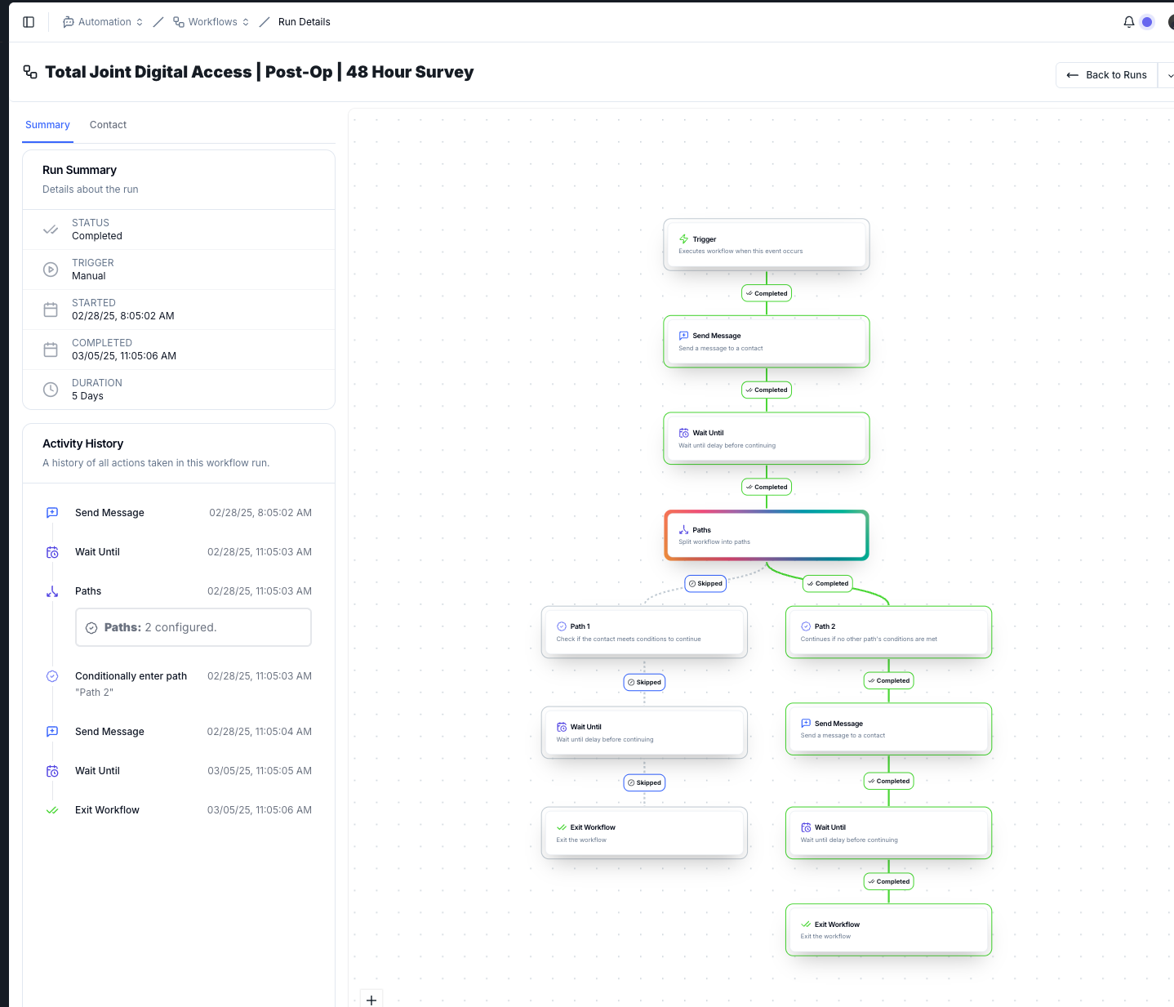Click Completed badge leading to Path 2
Screen dimensions: 1174x1007
point(828,584)
